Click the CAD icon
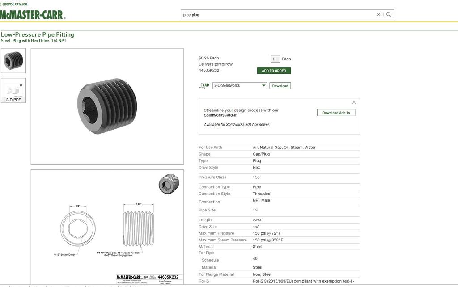 point(204,85)
